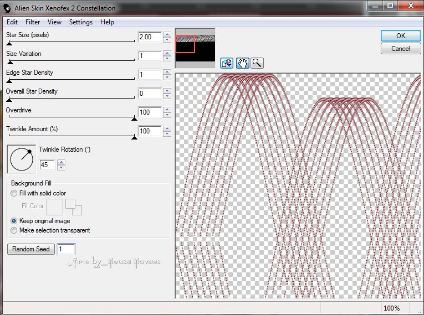Image resolution: width=424 pixels, height=315 pixels.
Task: Click the Star Size value field
Action: [150, 37]
